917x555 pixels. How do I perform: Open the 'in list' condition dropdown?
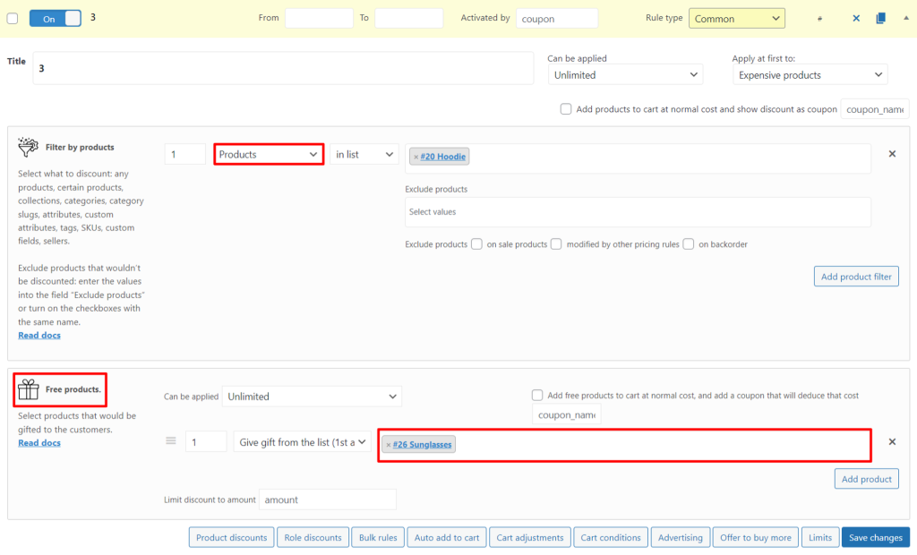(x=364, y=154)
